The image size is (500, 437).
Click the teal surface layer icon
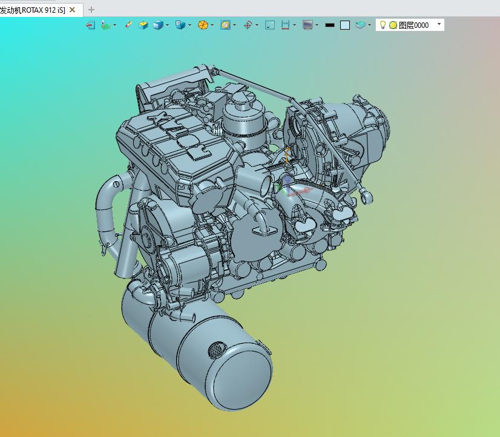coord(360,25)
